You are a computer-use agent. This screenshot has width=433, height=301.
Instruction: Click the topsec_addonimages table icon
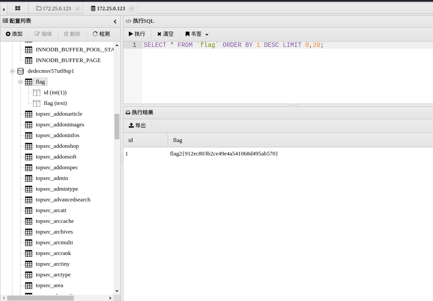click(29, 125)
